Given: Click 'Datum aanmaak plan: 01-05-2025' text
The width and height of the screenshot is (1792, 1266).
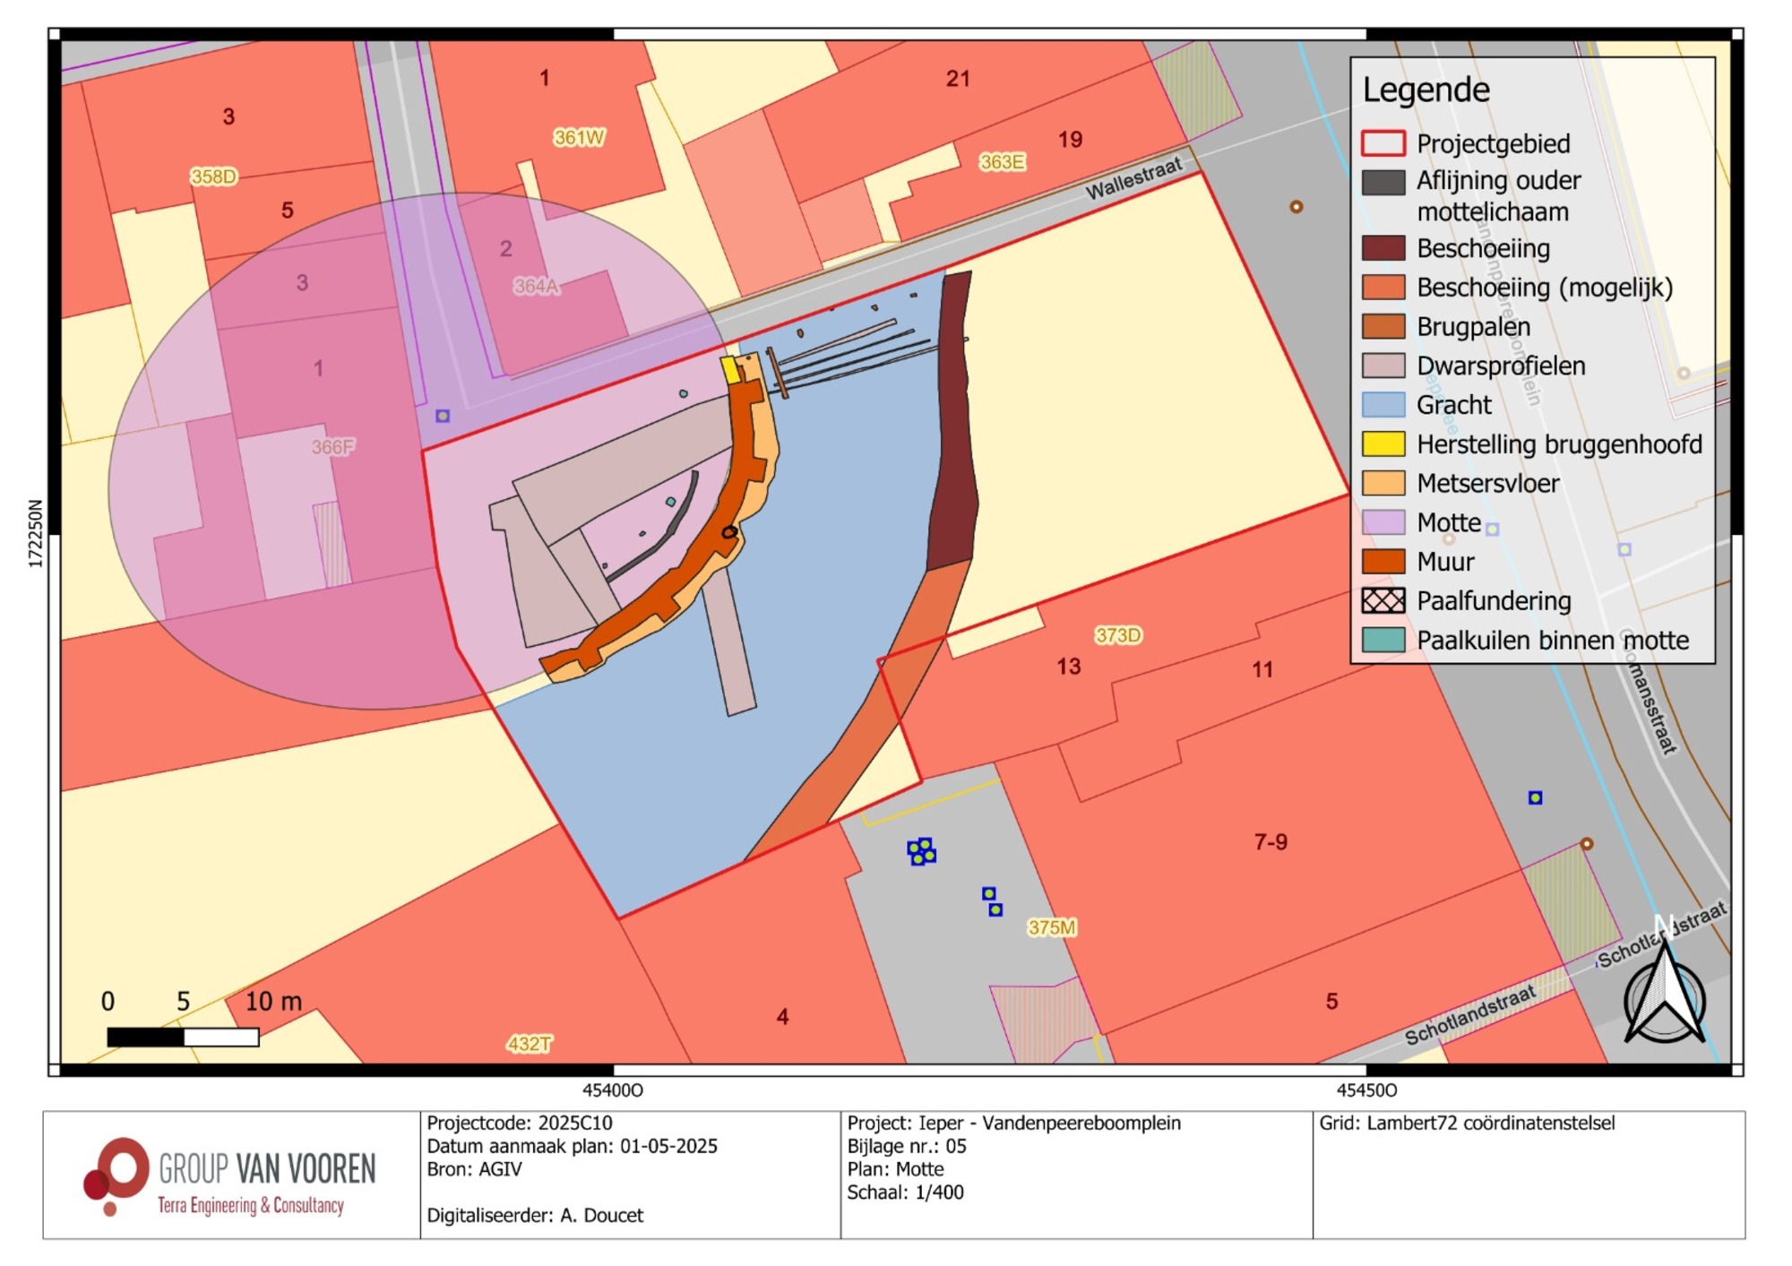Looking at the screenshot, I should (572, 1146).
